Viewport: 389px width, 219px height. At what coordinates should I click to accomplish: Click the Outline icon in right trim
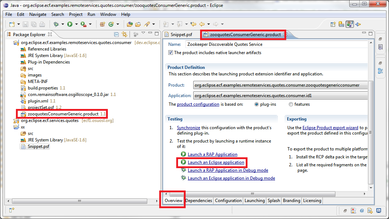pos(380,71)
